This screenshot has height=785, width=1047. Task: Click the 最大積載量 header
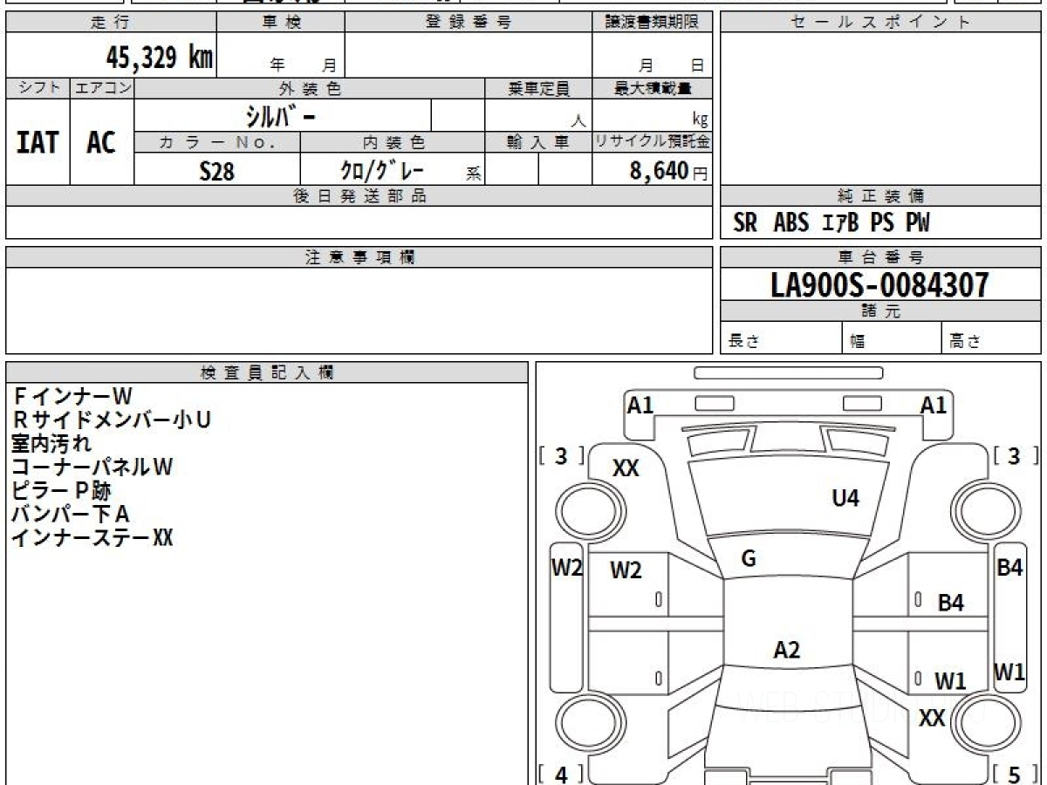(653, 88)
